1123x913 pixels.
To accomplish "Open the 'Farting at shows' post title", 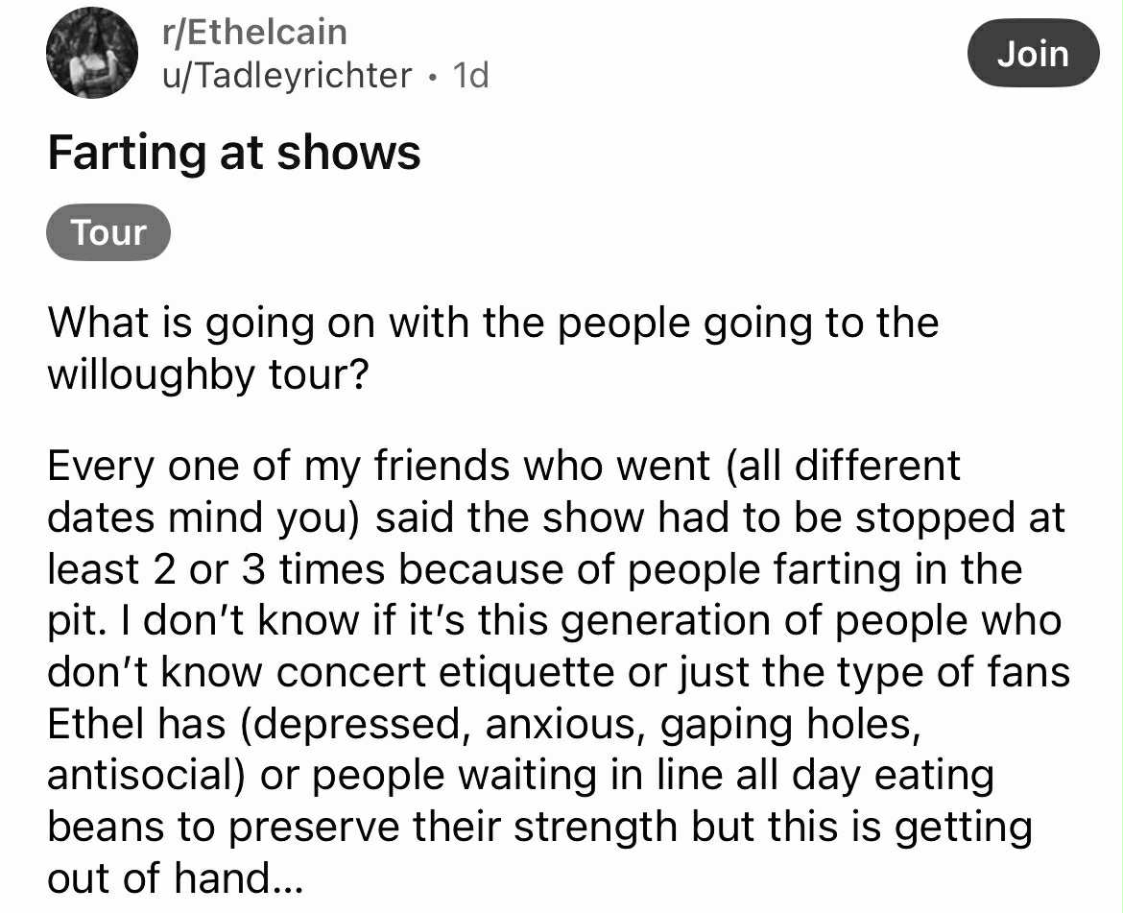I will [x=234, y=153].
